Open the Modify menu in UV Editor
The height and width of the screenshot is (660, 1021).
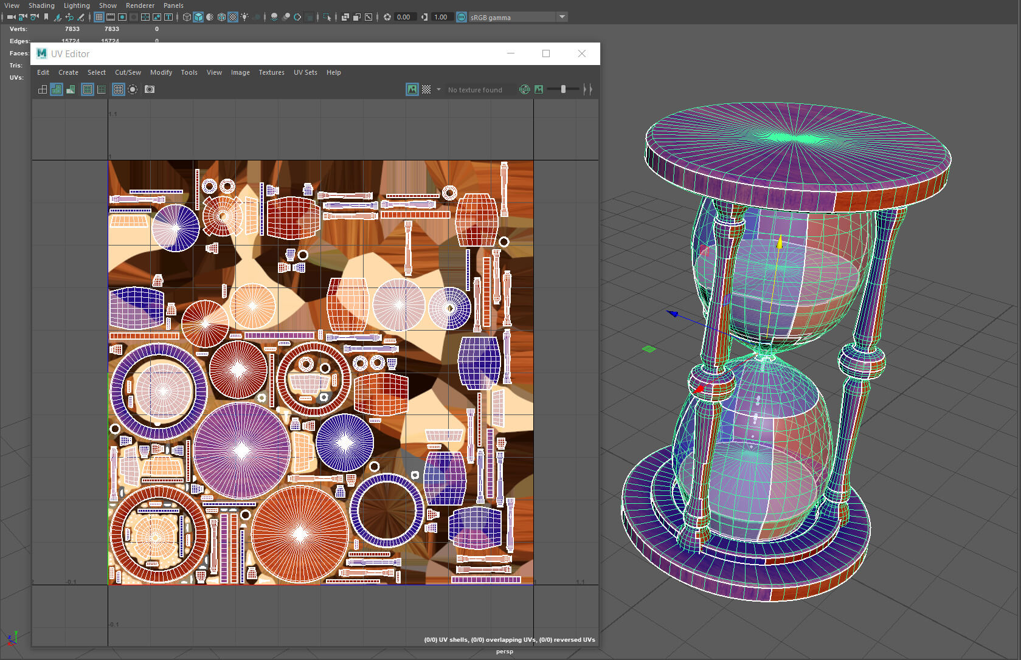(161, 72)
